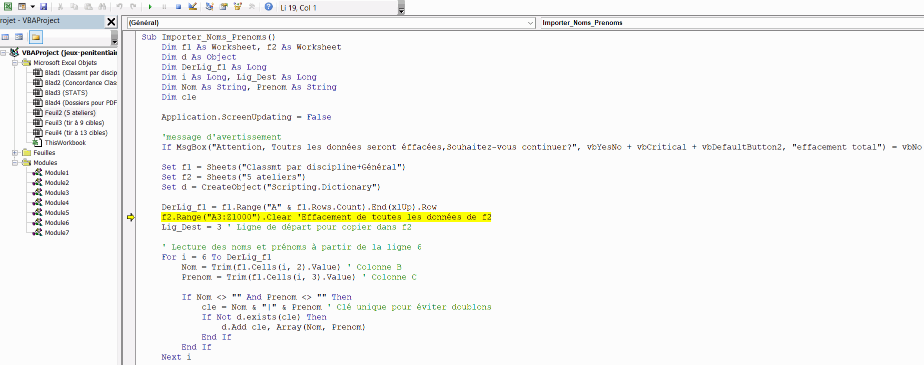Viewport: 924px width, 365px height.
Task: Undo the last action
Action: pyautogui.click(x=119, y=6)
